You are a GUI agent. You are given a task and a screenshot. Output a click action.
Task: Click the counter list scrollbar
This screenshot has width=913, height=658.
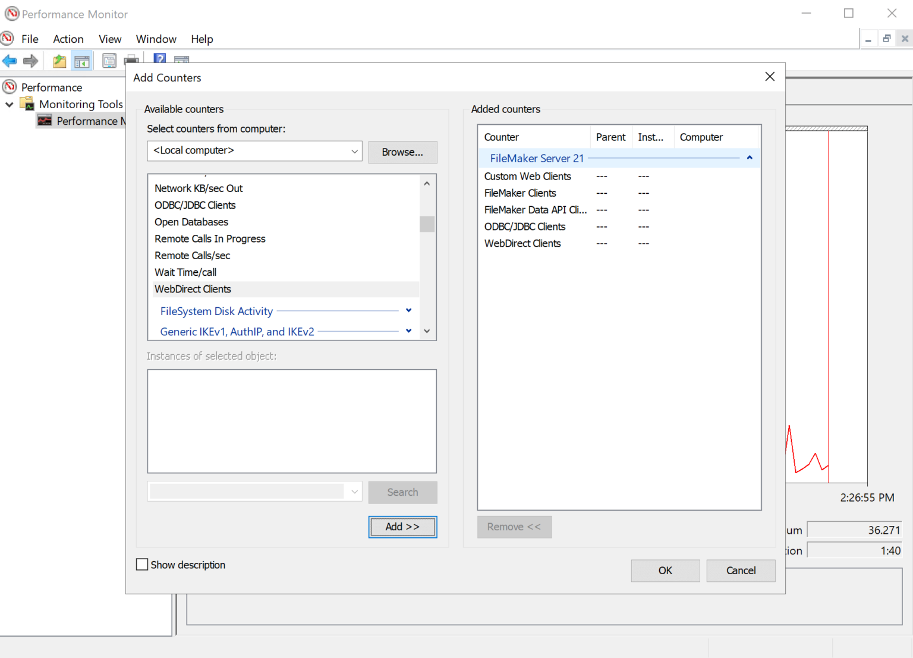(x=427, y=224)
